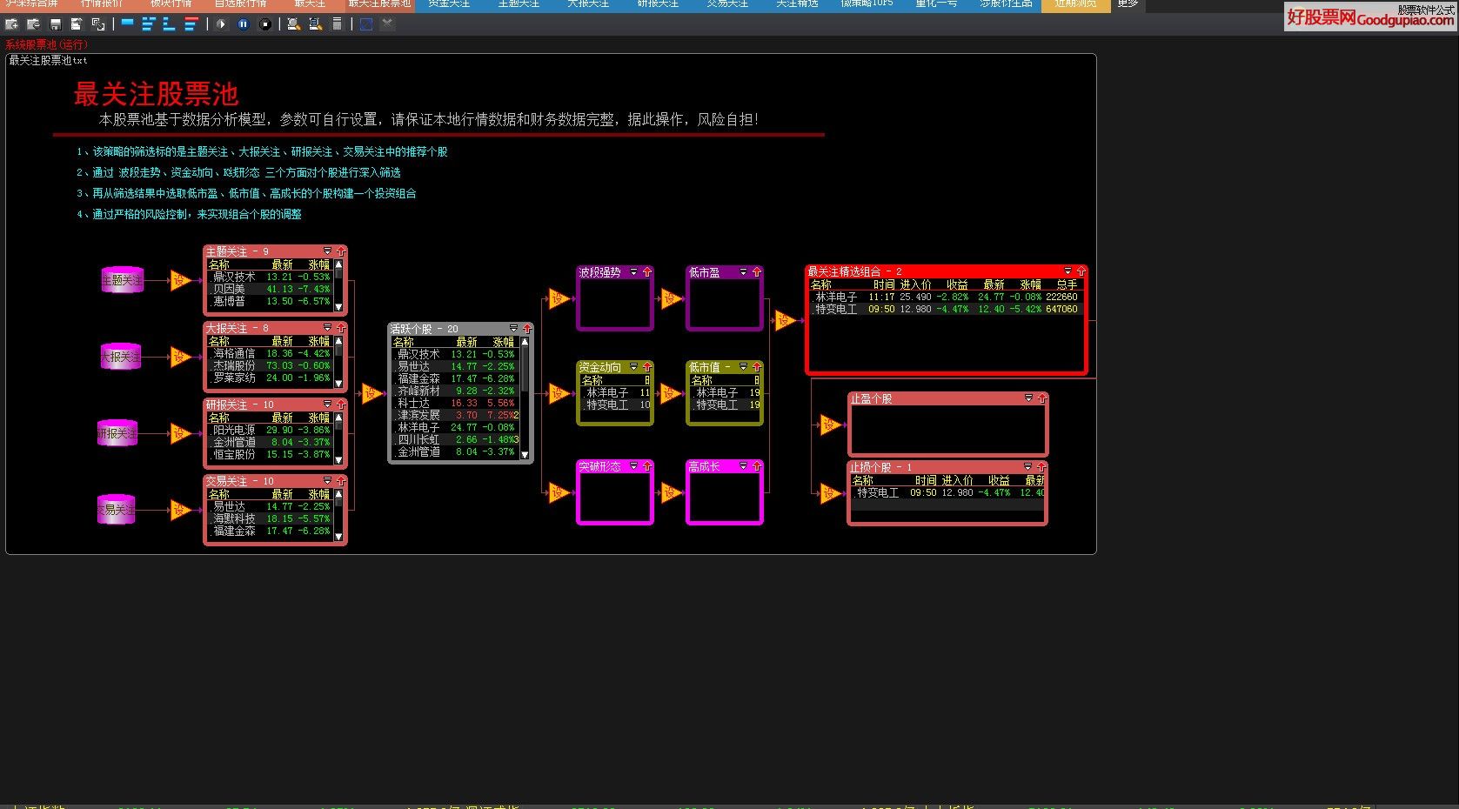Click the 设 settings triangle before 止损个股 panel

point(828,494)
